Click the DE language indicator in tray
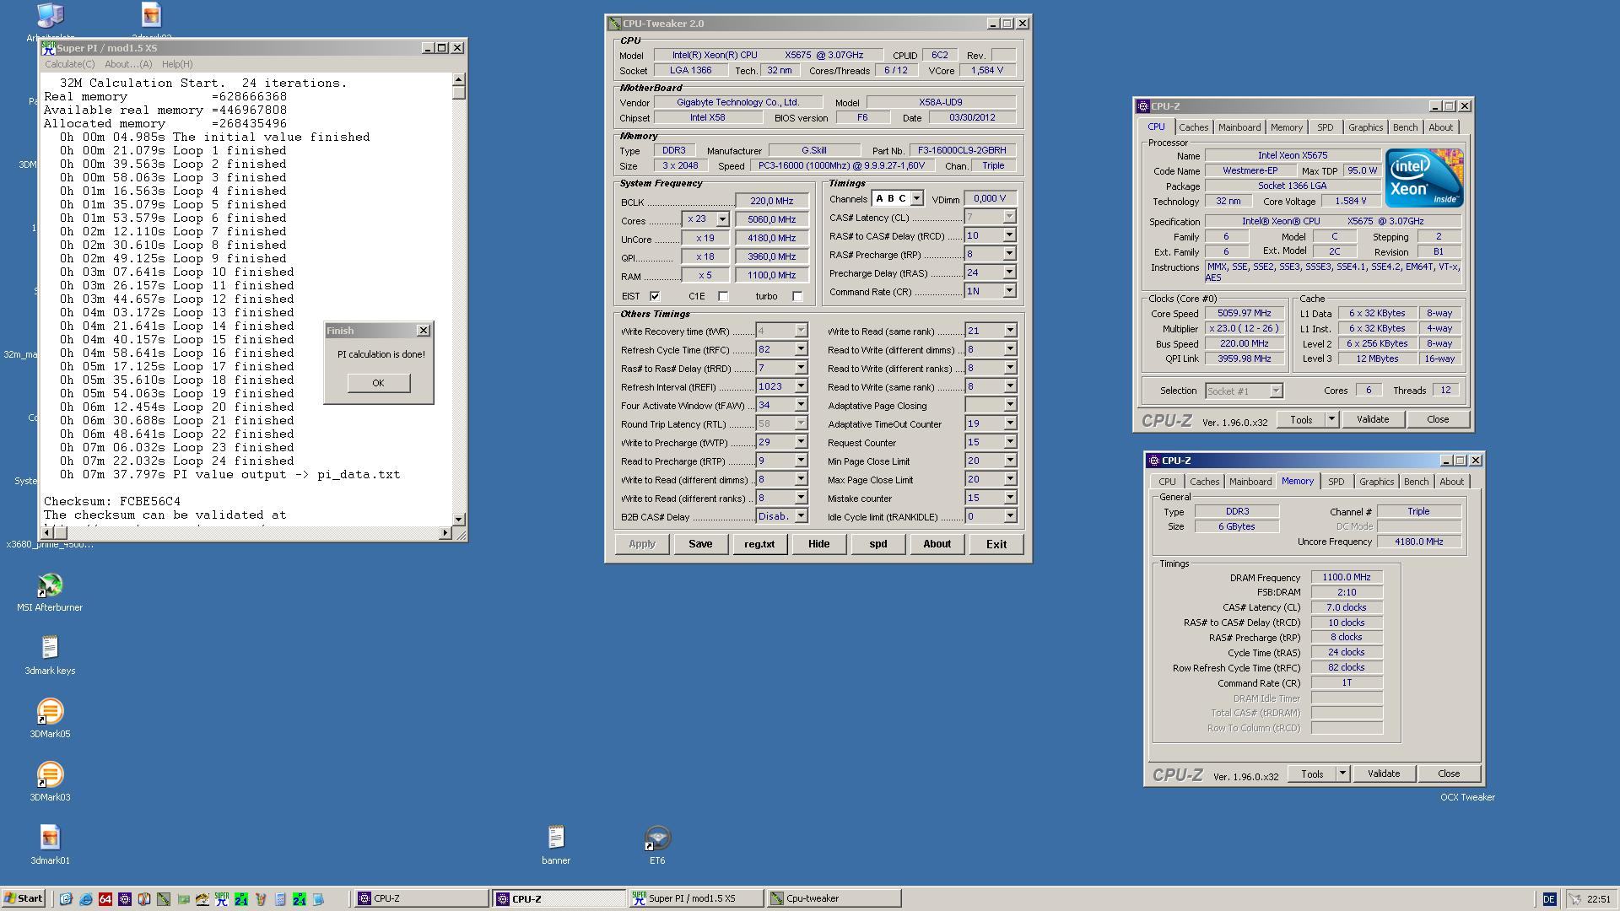 point(1549,899)
